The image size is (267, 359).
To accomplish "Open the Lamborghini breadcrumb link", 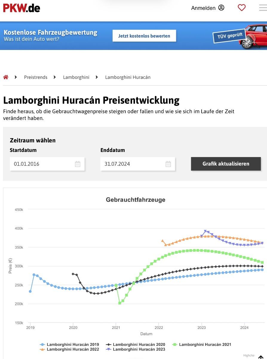I will pos(76,77).
